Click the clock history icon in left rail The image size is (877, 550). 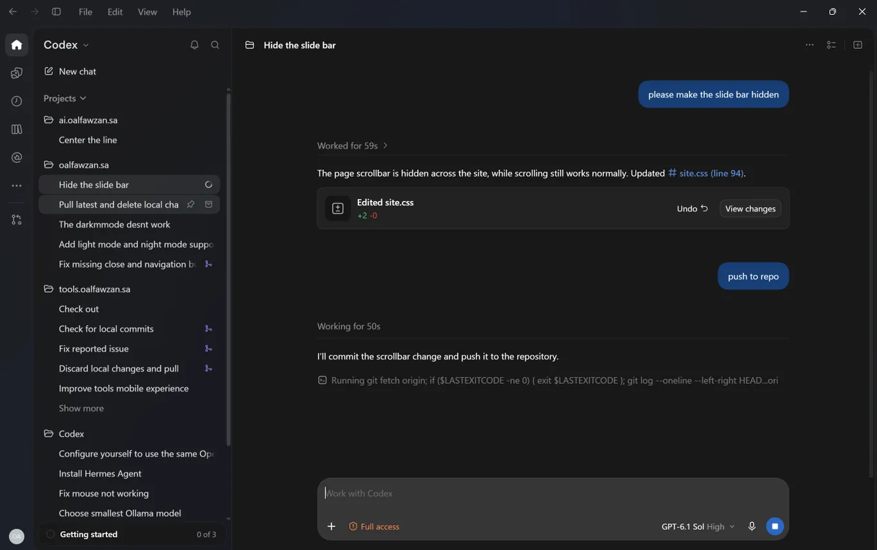(x=17, y=101)
